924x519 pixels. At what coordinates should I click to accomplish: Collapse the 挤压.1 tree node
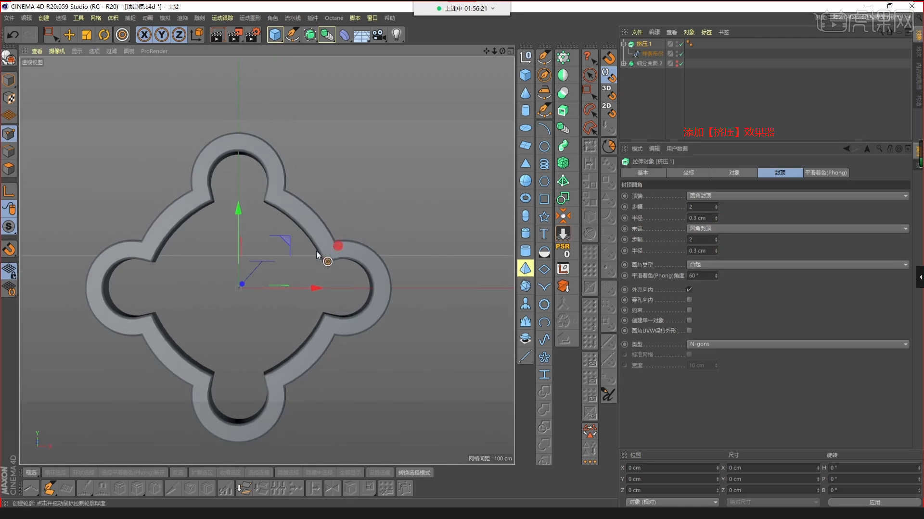pyautogui.click(x=624, y=44)
